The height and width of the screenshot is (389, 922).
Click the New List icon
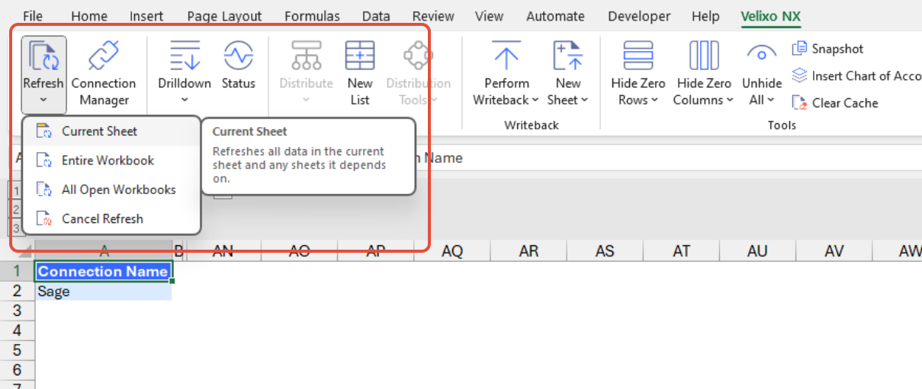tap(359, 56)
